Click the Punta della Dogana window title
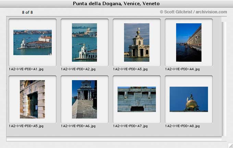The width and height of the screenshot is (233, 148). click(x=116, y=3)
